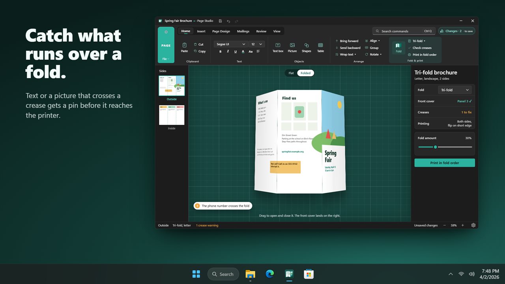Click Check creases in the ribbon
Screen dimensions: 505x284
click(420, 48)
